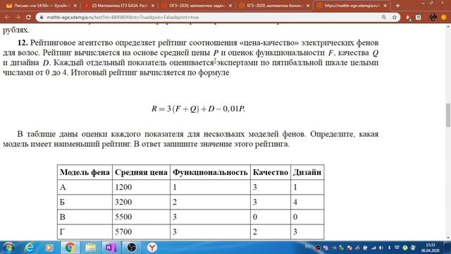
Task: Open the taskbar clock showing 15:33
Action: coord(431,248)
